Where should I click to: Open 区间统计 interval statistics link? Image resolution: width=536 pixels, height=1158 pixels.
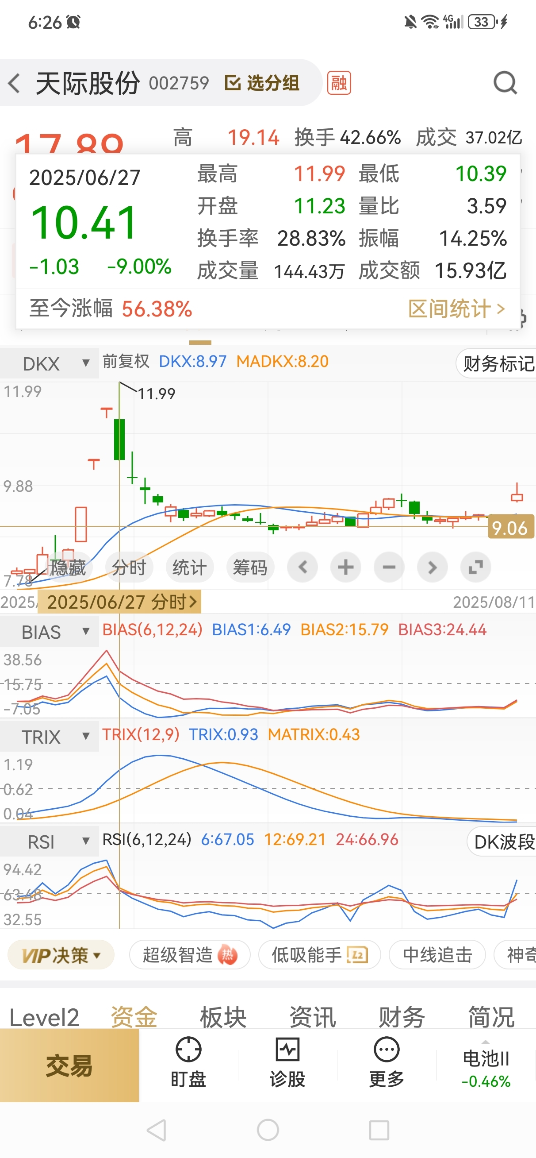pos(456,309)
